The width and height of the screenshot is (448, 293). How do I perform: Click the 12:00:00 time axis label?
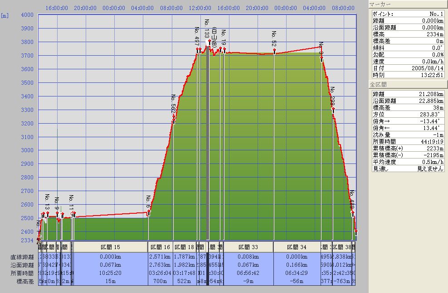pyautogui.click(x=200, y=8)
